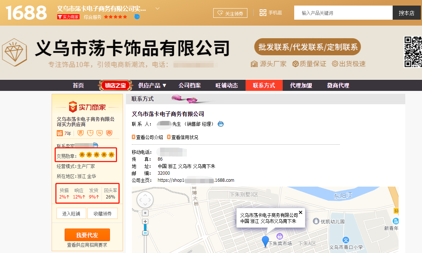Click the 进入旺铺 button
This screenshot has width=422, height=253.
[71, 213]
